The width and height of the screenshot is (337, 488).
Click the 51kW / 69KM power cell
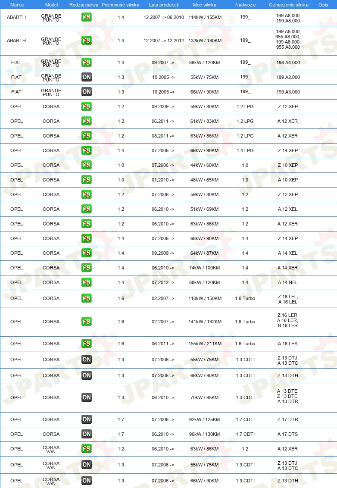(x=204, y=209)
